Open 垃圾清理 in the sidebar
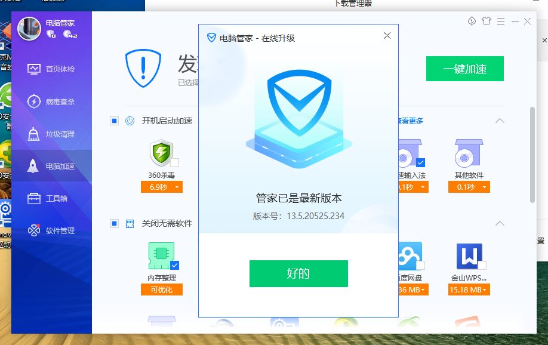Viewport: 548px width, 345px height. (52, 134)
